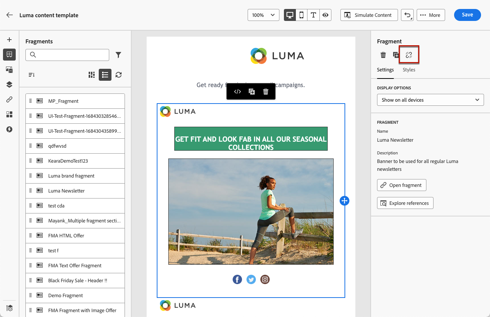Select the woman stretching photo
Image resolution: width=490 pixels, height=317 pixels.
pyautogui.click(x=251, y=212)
